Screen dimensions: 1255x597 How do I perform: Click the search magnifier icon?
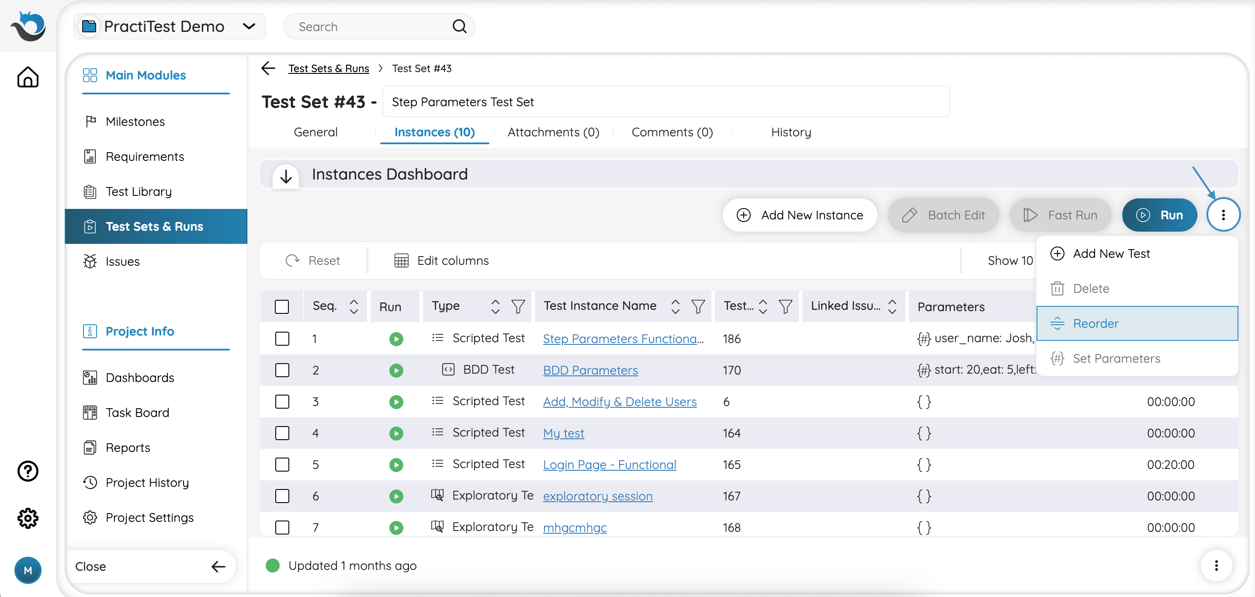459,26
